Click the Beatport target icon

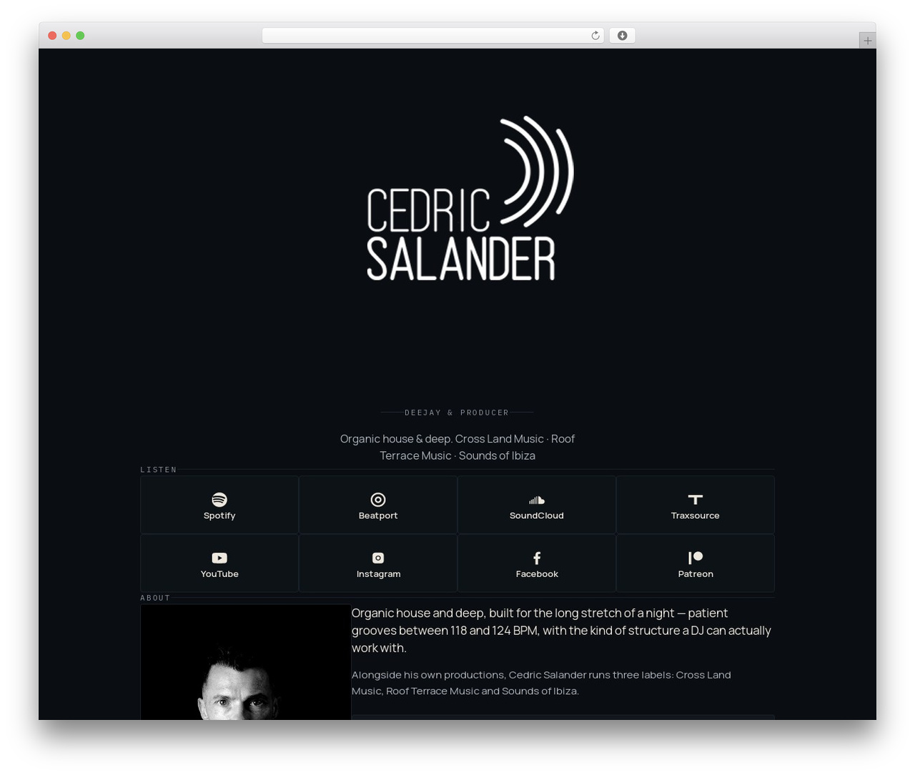tap(378, 499)
